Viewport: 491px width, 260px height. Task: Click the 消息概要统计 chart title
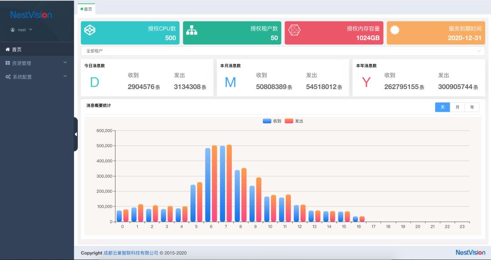[x=99, y=105]
